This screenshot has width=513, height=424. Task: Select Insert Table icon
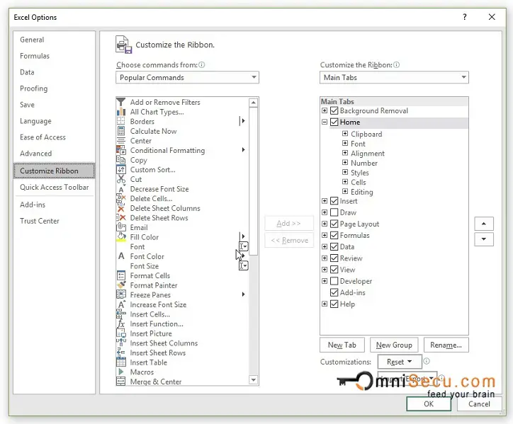[x=121, y=362]
